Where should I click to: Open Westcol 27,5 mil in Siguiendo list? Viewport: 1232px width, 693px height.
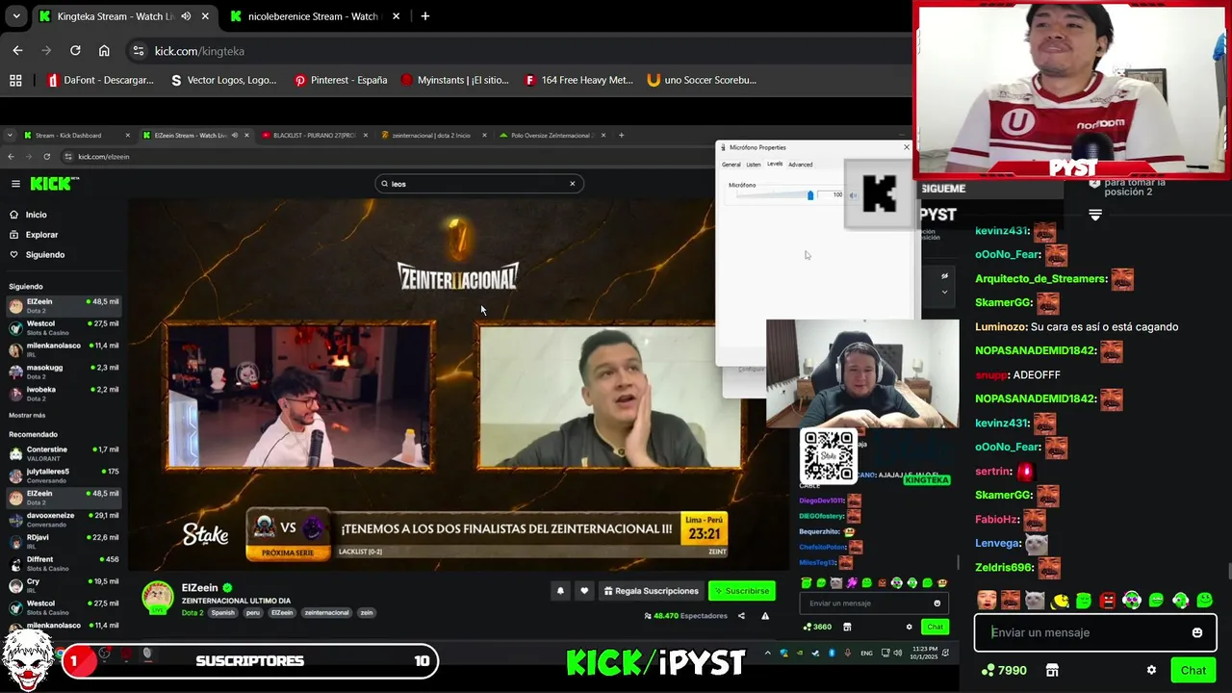(x=64, y=327)
